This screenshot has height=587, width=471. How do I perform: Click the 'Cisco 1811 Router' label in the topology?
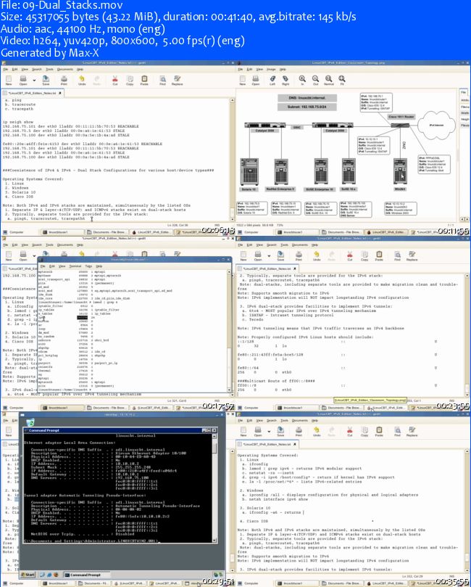401,117
